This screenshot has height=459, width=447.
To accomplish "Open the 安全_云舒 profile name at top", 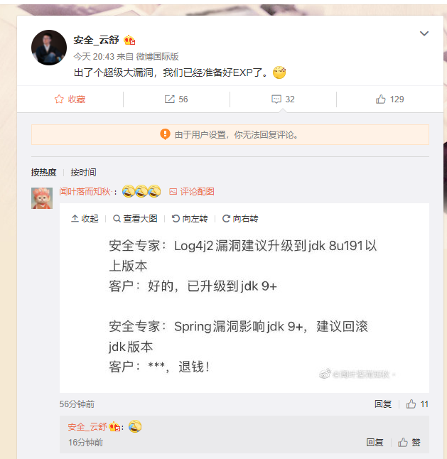I will click(97, 40).
